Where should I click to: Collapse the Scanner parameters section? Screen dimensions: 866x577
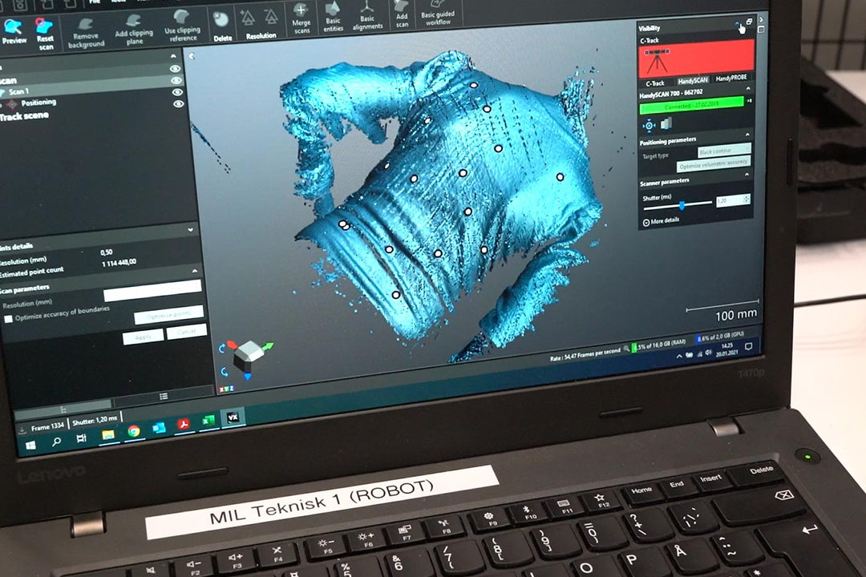[x=747, y=173]
